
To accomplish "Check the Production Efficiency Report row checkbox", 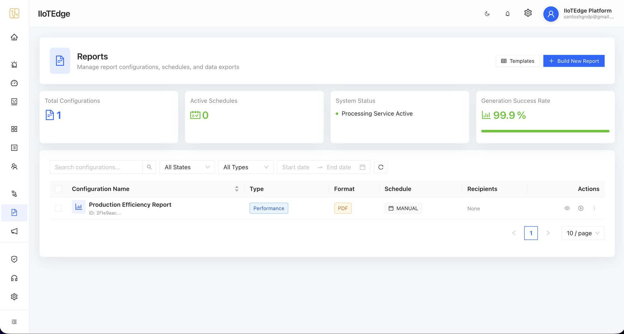I will [58, 208].
